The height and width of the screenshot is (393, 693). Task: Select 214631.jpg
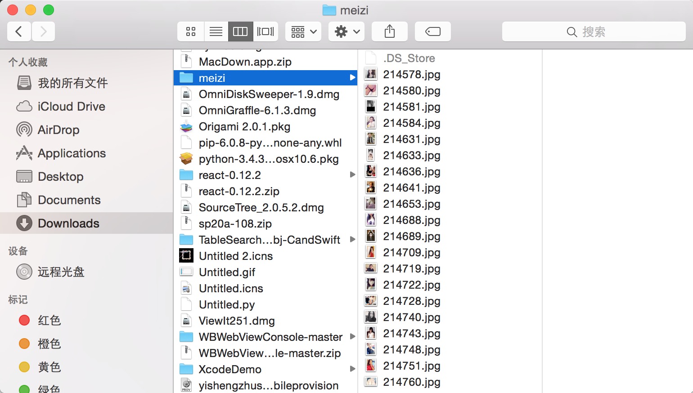coord(450,139)
